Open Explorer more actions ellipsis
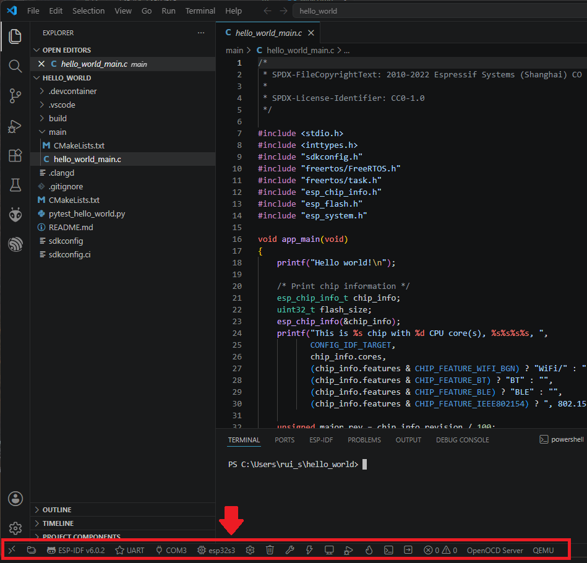This screenshot has height=563, width=587. tap(201, 33)
